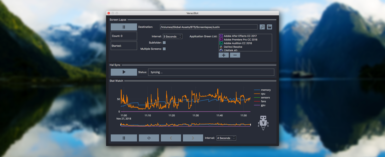Click right handle of range slider
This screenshot has width=385, height=157.
click(251, 125)
